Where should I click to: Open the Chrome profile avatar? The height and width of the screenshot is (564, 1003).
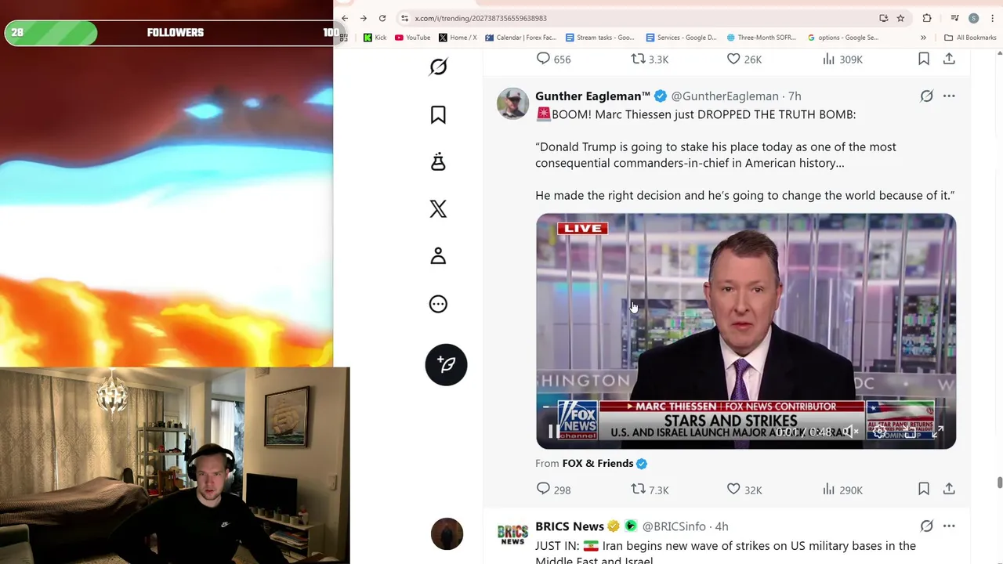coord(973,18)
